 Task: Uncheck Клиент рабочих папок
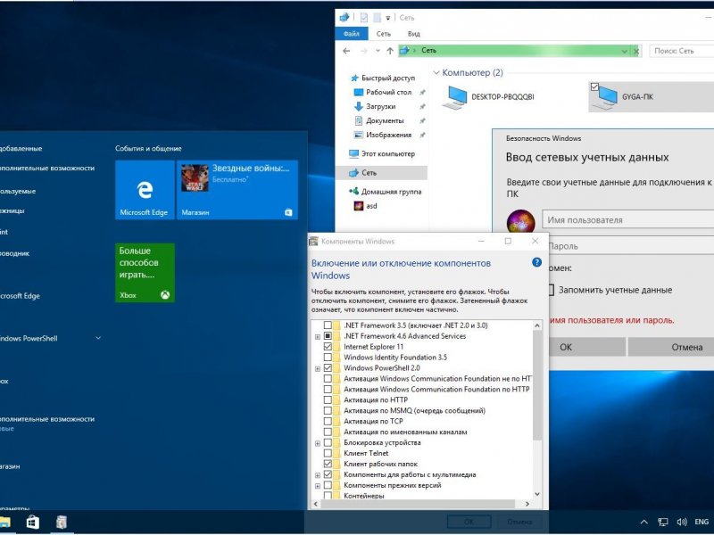click(x=328, y=464)
